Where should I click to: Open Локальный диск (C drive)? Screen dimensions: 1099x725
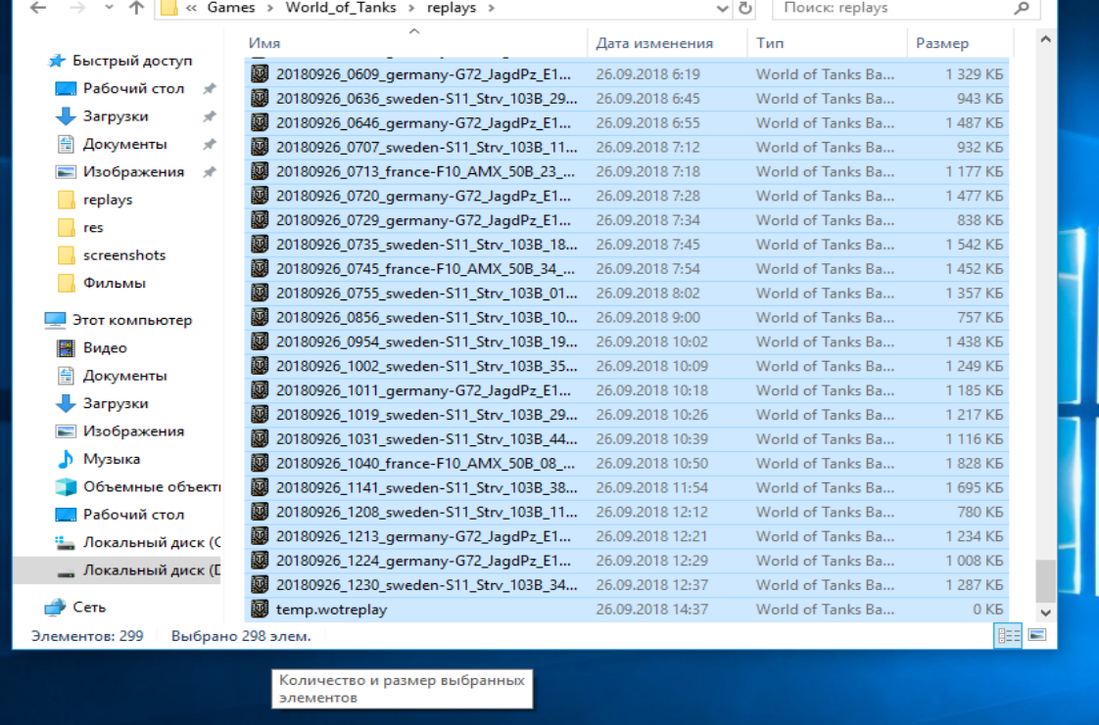point(151,542)
